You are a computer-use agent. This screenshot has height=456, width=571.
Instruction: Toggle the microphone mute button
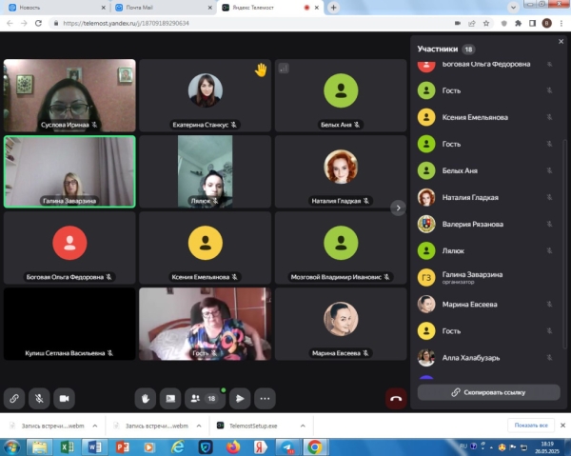(39, 398)
